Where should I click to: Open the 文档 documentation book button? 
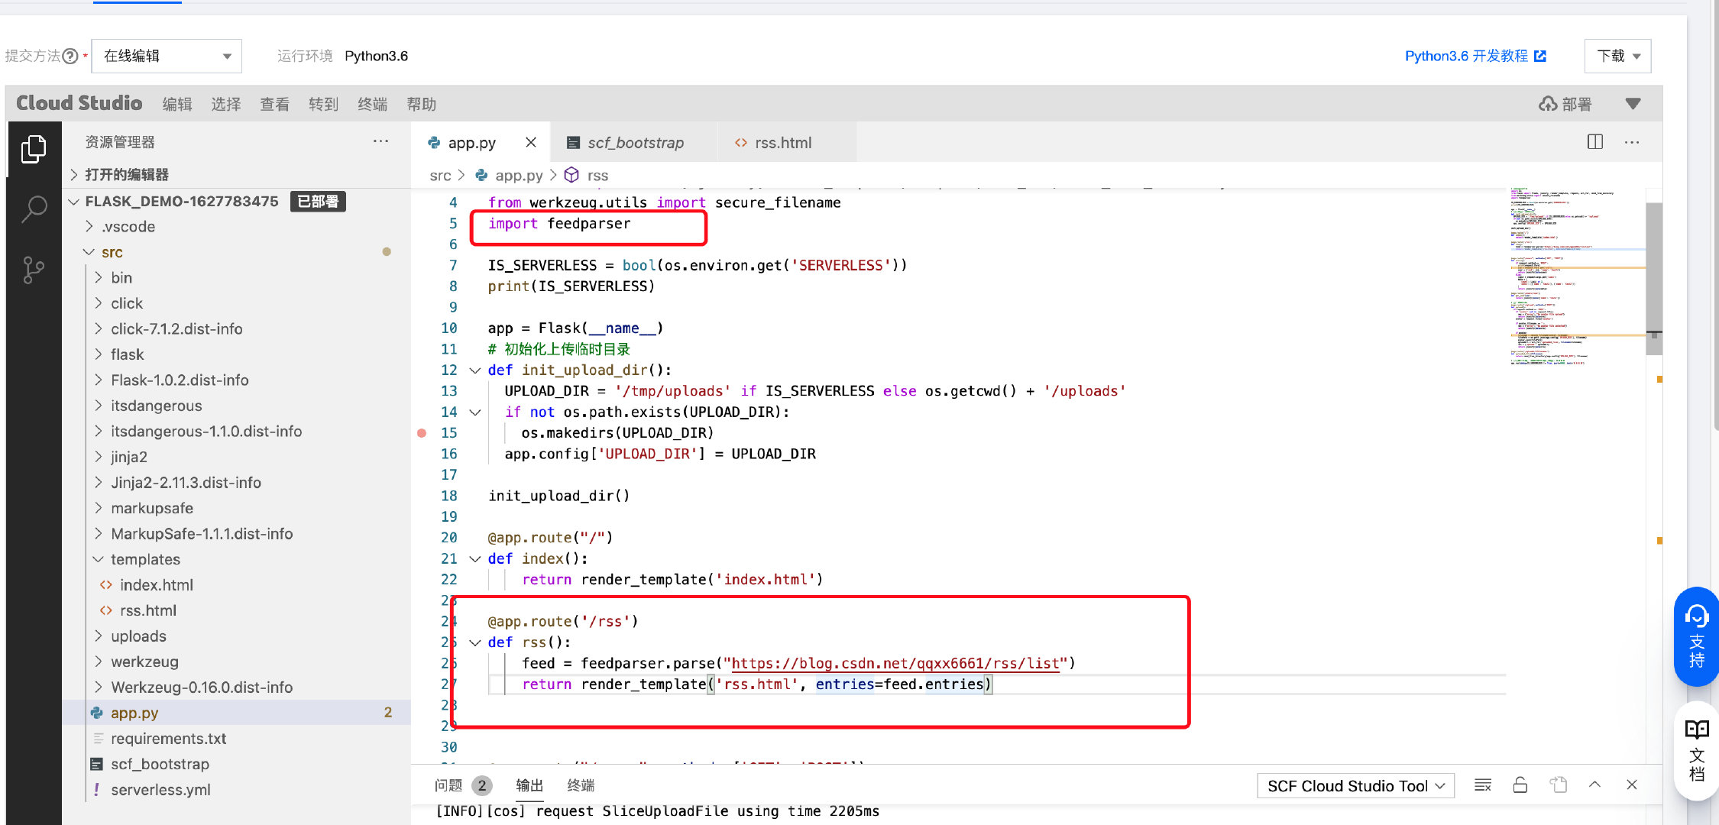click(x=1696, y=750)
